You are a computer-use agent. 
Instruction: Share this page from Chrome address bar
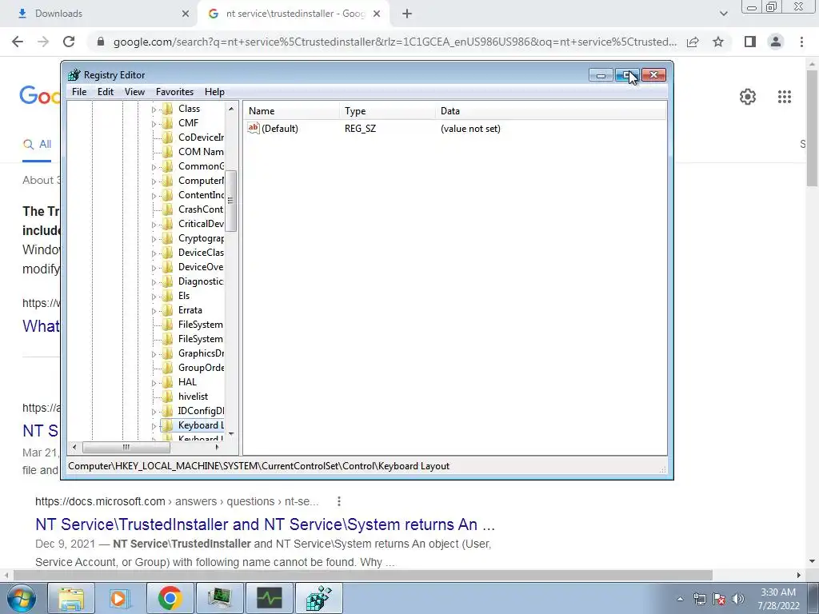pyautogui.click(x=693, y=42)
